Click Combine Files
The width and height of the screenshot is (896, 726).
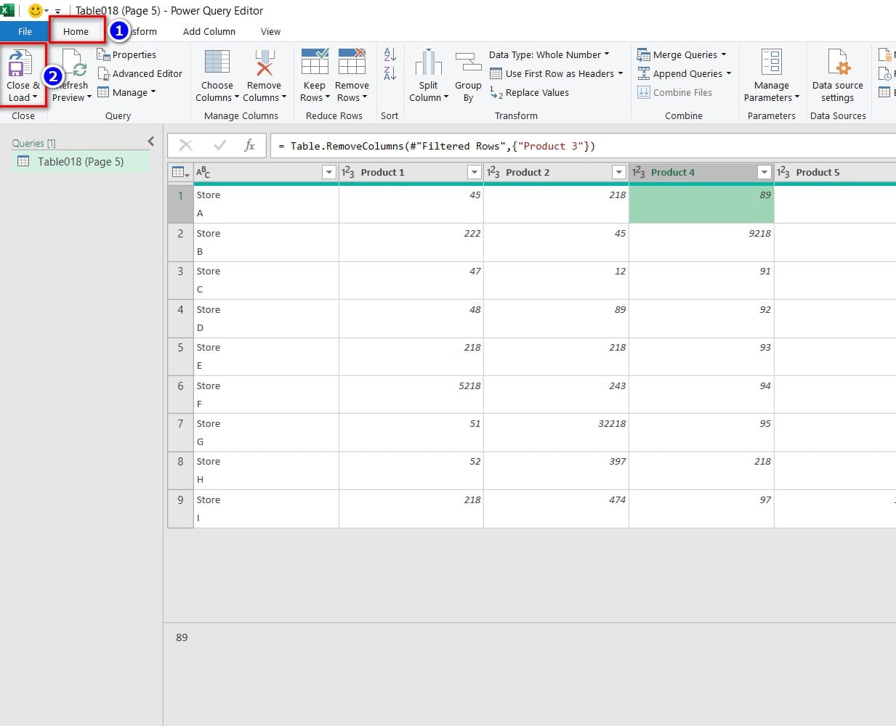(674, 92)
